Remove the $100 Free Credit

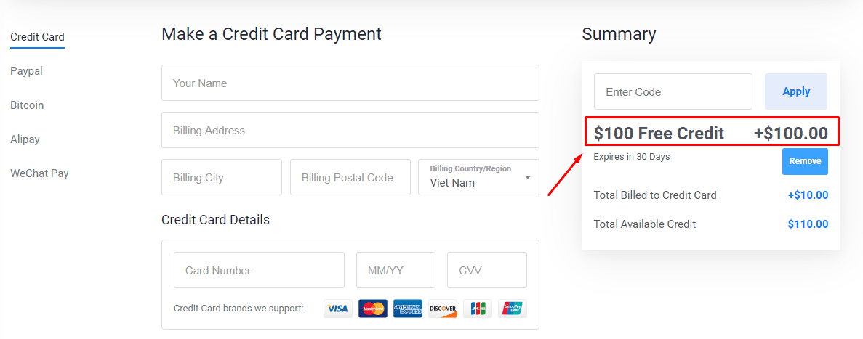pyautogui.click(x=805, y=162)
